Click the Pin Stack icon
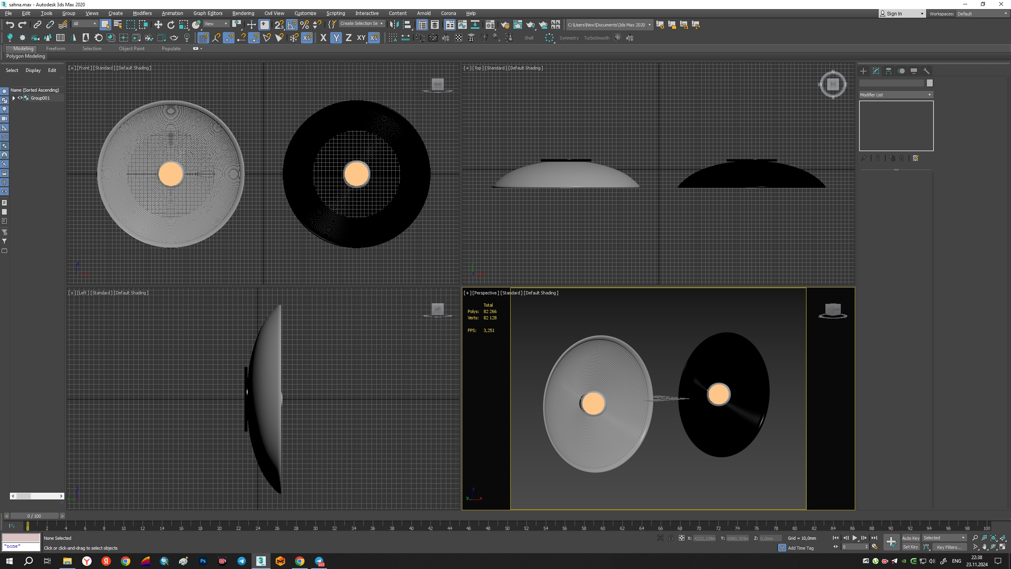 [864, 158]
